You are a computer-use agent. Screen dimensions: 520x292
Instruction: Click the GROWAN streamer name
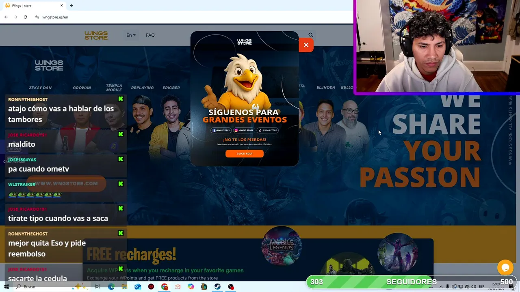82,88
